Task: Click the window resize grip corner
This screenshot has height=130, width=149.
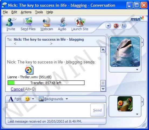Action: point(144,125)
